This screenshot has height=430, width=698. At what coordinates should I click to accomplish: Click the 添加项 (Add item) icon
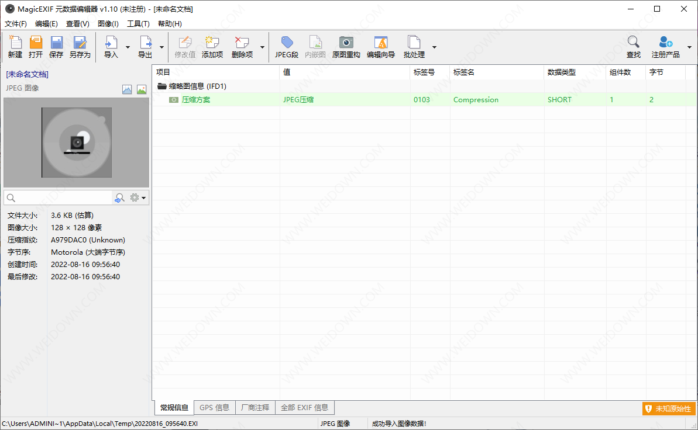click(x=212, y=42)
